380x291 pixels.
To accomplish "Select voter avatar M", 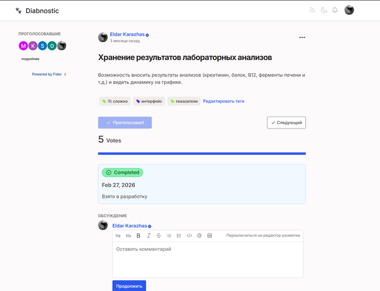I will click(x=23, y=46).
